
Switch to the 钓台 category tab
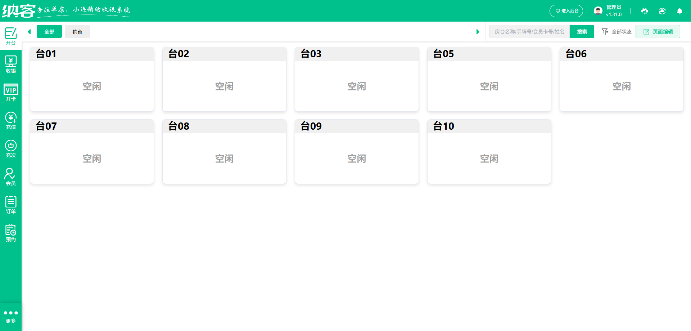click(x=77, y=32)
